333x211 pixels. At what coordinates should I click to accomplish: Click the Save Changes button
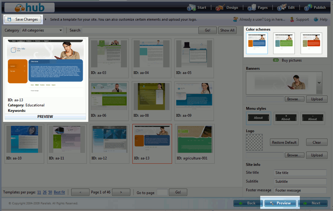tap(23, 19)
